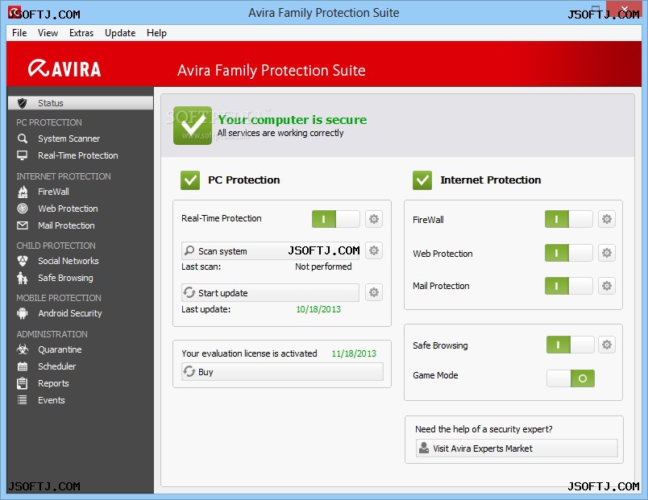Select Reports label in sidebar
Screen dimensions: 648x500
54,383
